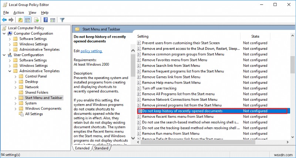Screen dimensions: 296x158
Task: Click the Up one level folder icon
Action: click(20, 20)
